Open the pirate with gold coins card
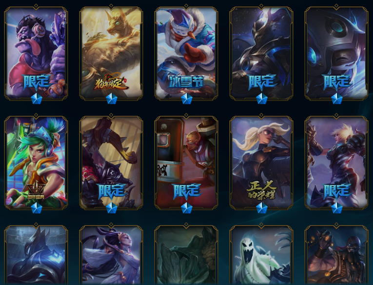This screenshot has width=373, height=285. click(336, 255)
